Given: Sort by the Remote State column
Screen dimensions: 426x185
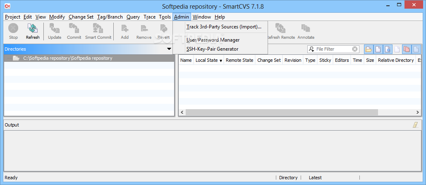Looking at the screenshot, I should (x=239, y=60).
